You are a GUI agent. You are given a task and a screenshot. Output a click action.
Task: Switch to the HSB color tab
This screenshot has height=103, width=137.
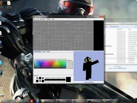point(44,52)
